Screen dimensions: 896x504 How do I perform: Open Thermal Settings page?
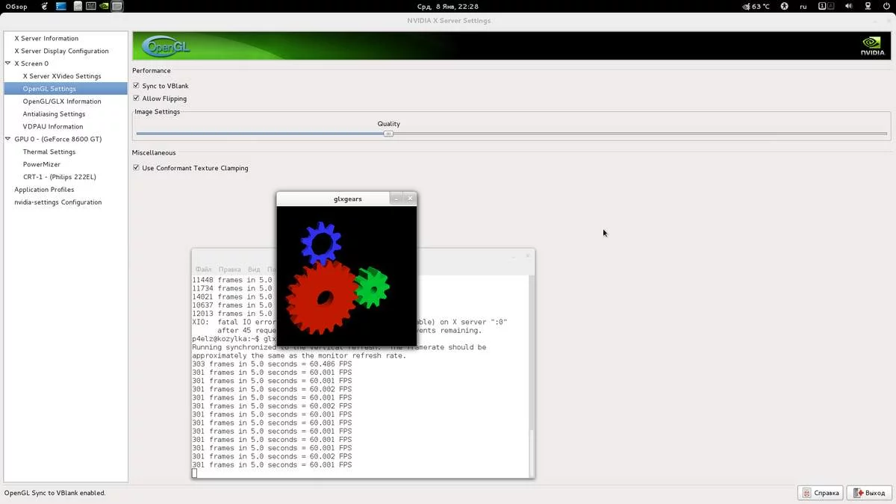pyautogui.click(x=49, y=152)
